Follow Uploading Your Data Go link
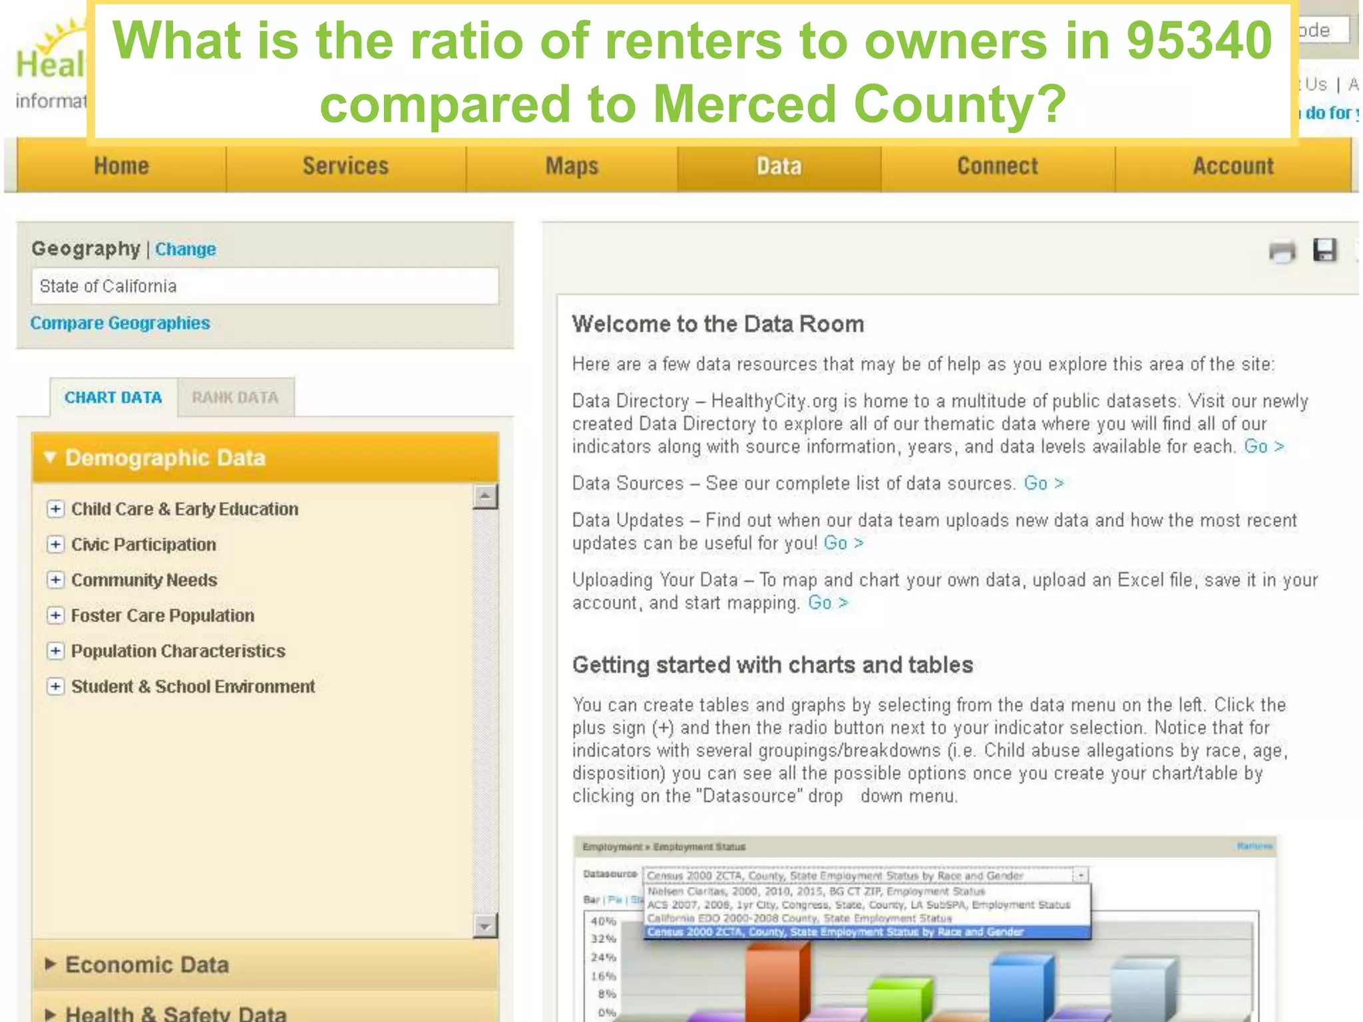The width and height of the screenshot is (1363, 1022). 828,603
